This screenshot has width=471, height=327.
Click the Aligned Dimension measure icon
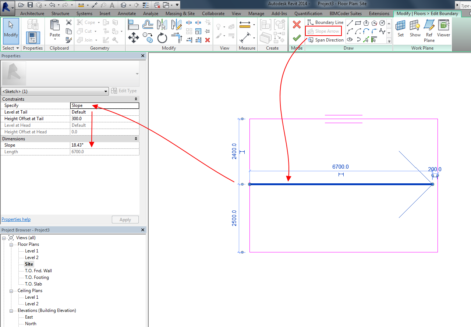click(245, 24)
